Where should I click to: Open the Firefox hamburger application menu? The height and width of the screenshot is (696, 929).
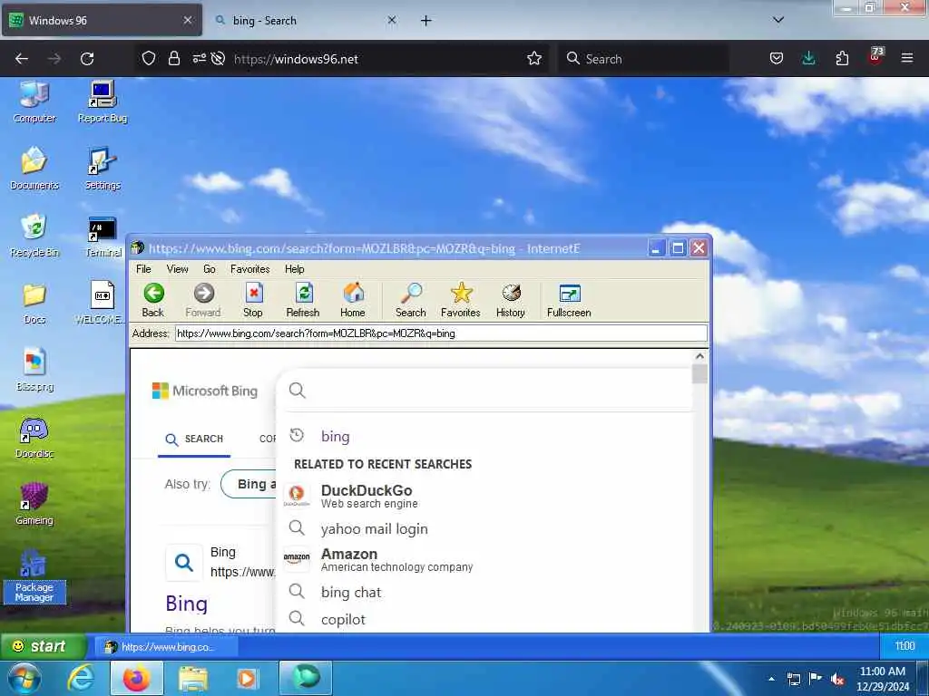click(x=907, y=58)
